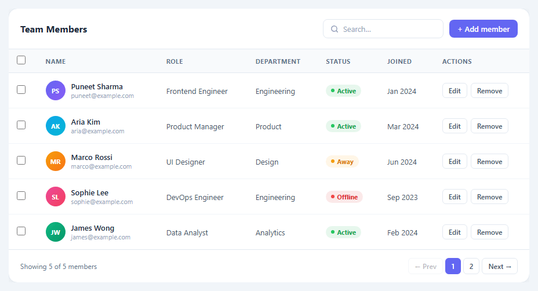
Task: Go to the Next page
Action: click(x=500, y=266)
